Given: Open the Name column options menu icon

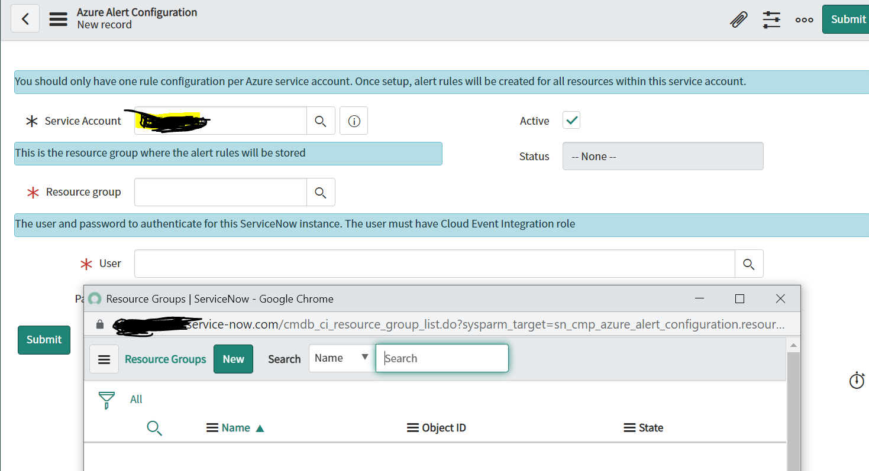Looking at the screenshot, I should [x=212, y=428].
